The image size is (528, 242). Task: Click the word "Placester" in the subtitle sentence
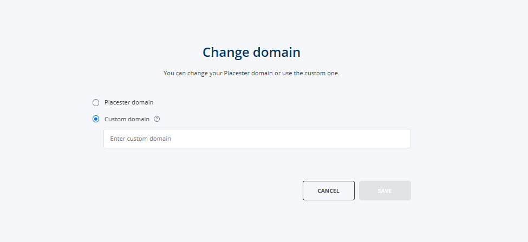tap(237, 73)
